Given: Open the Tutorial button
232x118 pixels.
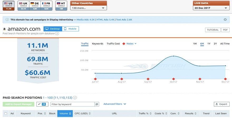Looking at the screenshot, I should tap(212, 30).
